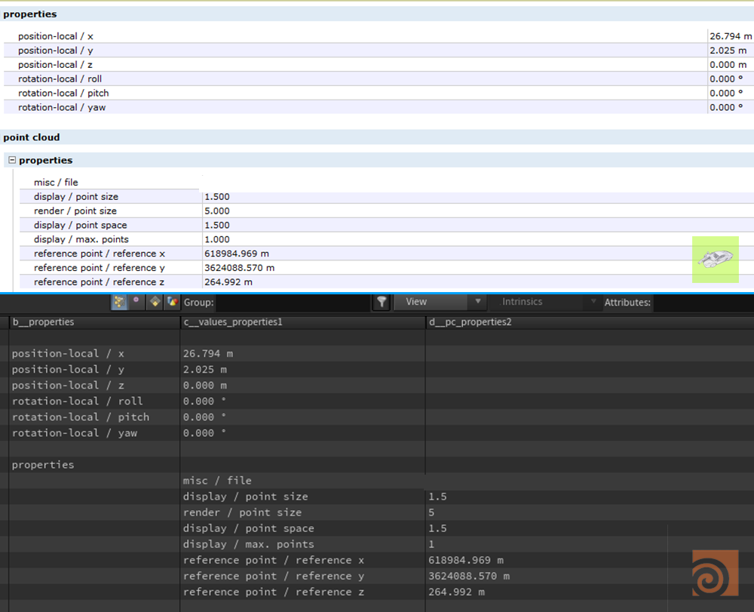Click 'rotation-local / yaw' cell in spreadsheet
Image resolution: width=754 pixels, height=612 pixels.
[x=95, y=433]
